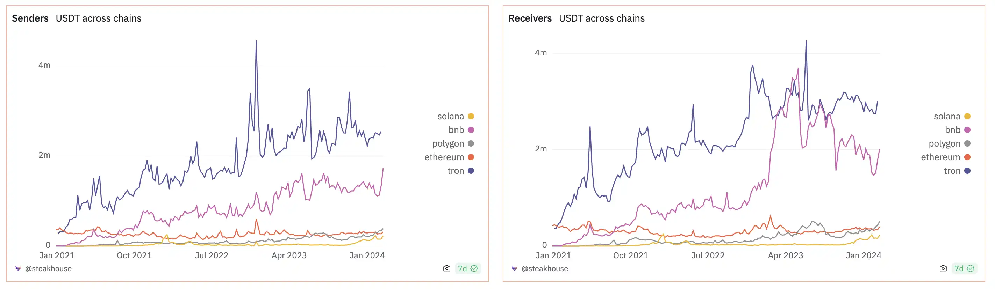
Task: Click the camera screenshot icon in Receivers chart
Action: click(x=943, y=268)
